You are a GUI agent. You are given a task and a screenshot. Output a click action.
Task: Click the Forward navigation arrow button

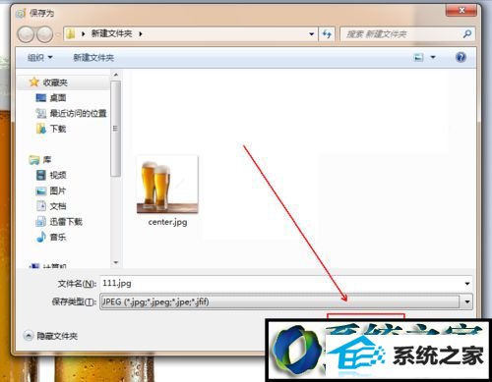pos(44,34)
